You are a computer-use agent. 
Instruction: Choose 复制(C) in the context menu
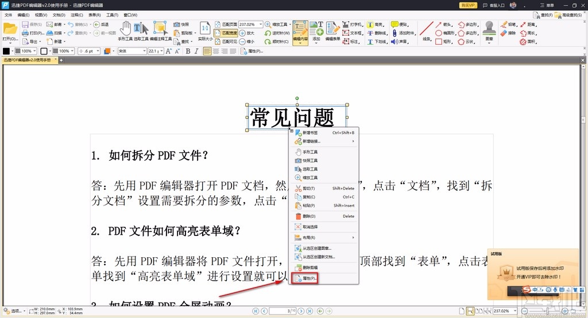[324, 197]
